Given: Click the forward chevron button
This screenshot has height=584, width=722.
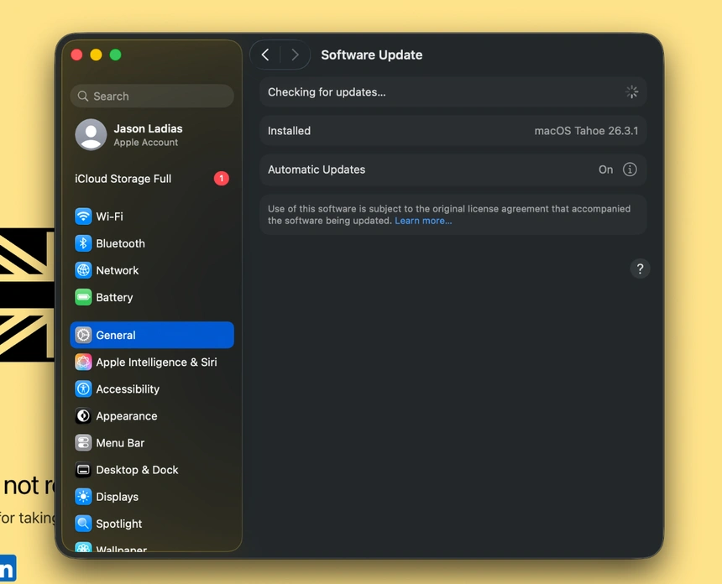Looking at the screenshot, I should pyautogui.click(x=295, y=55).
